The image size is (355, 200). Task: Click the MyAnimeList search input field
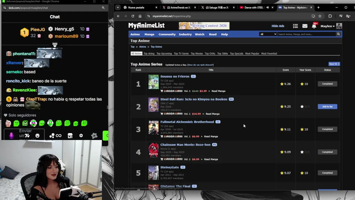[x=306, y=34]
